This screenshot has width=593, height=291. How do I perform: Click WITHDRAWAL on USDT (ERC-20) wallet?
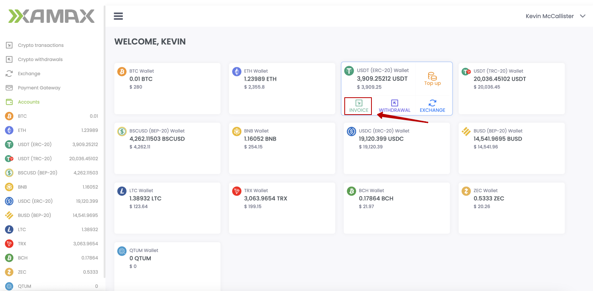pos(395,106)
